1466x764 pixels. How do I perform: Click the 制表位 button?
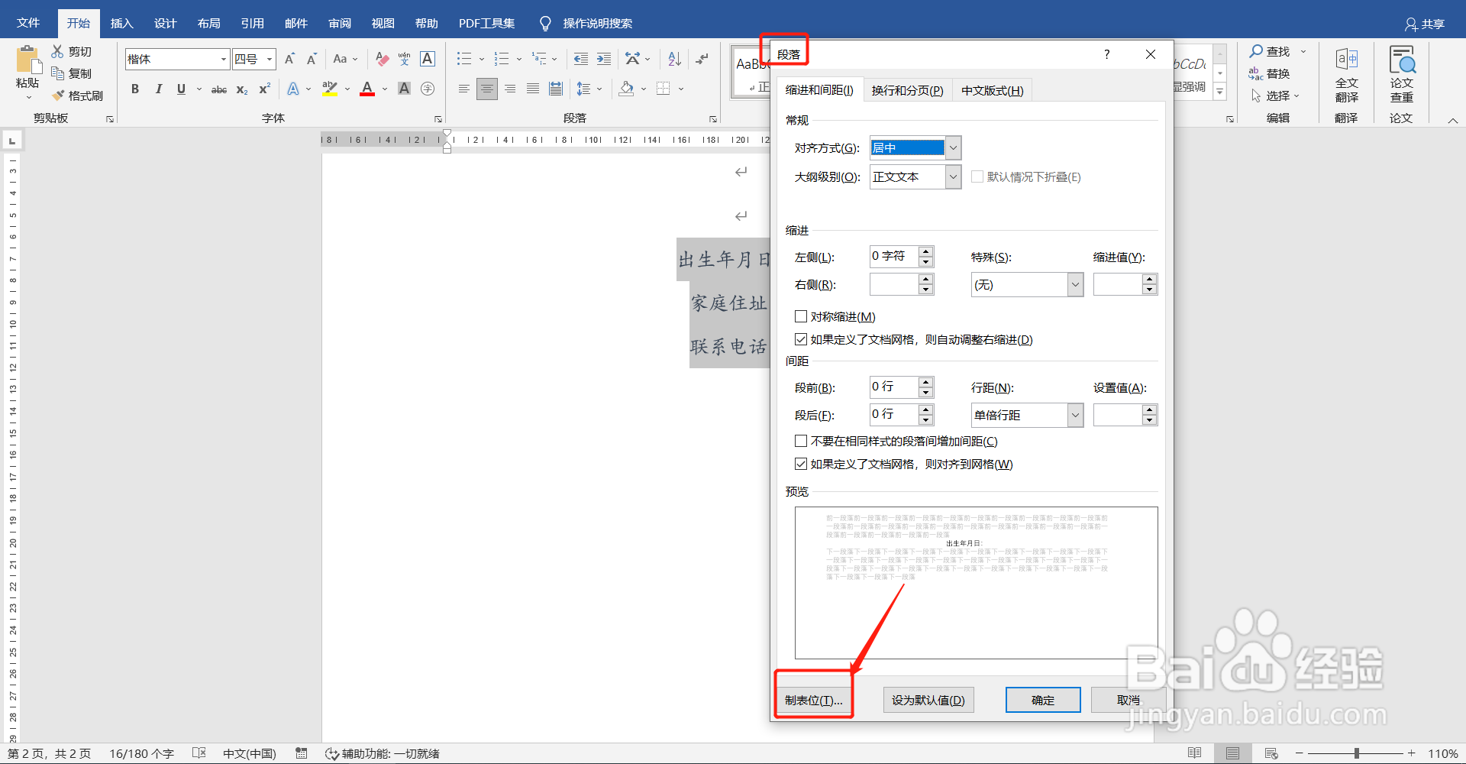(813, 699)
